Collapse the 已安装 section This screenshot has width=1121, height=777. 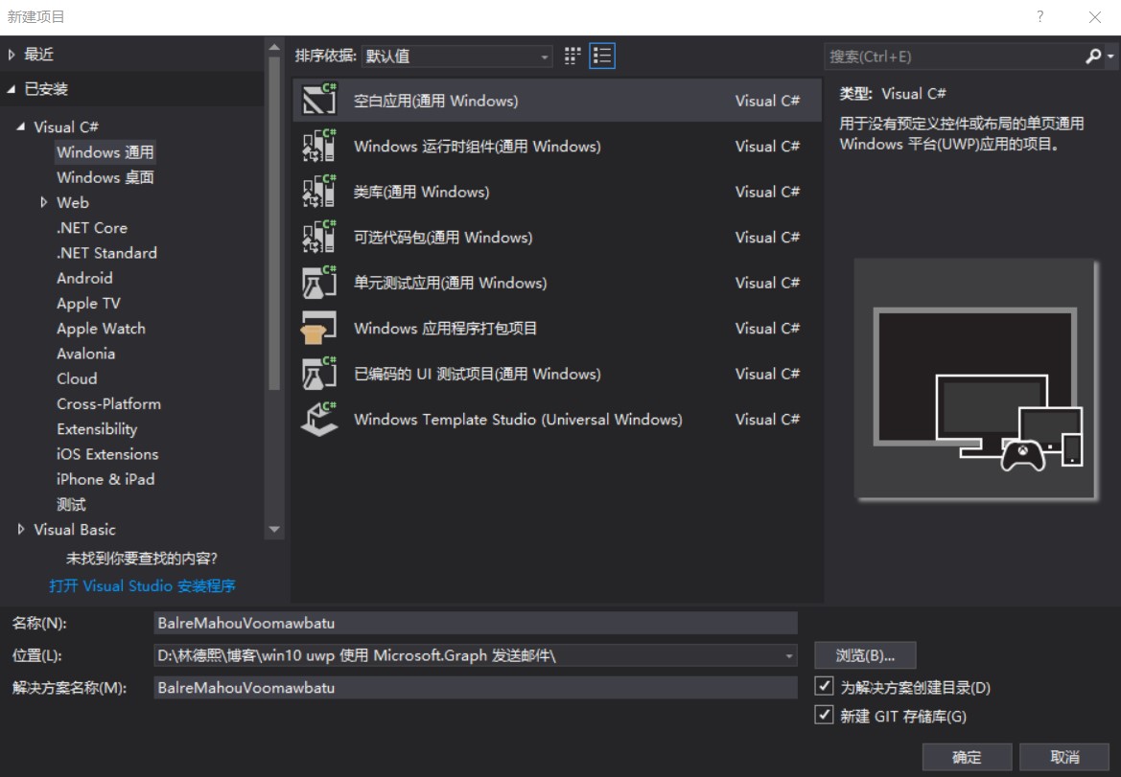(x=12, y=89)
